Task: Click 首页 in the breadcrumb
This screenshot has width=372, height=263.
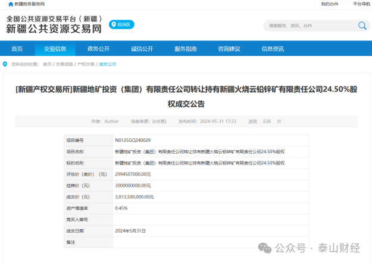Action: 47,64
